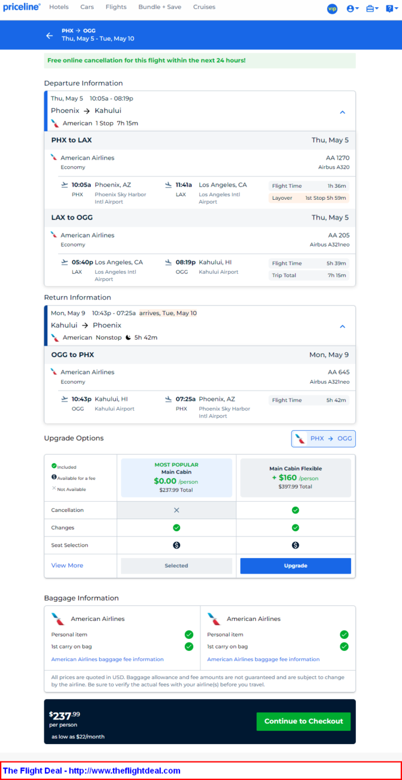Click the landing icon beside 08:19p Kahului
The width and height of the screenshot is (402, 780).
point(169,262)
